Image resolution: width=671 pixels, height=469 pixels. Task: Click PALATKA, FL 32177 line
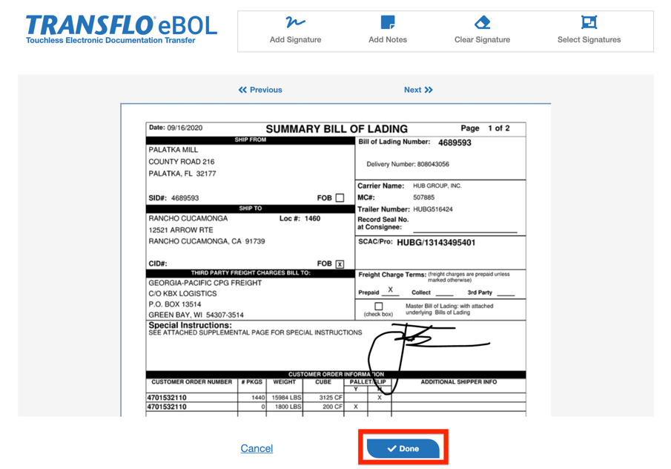point(182,174)
